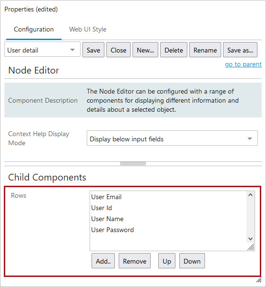Open the Save as... dialog
This screenshot has height=287, width=266.
pos(240,50)
